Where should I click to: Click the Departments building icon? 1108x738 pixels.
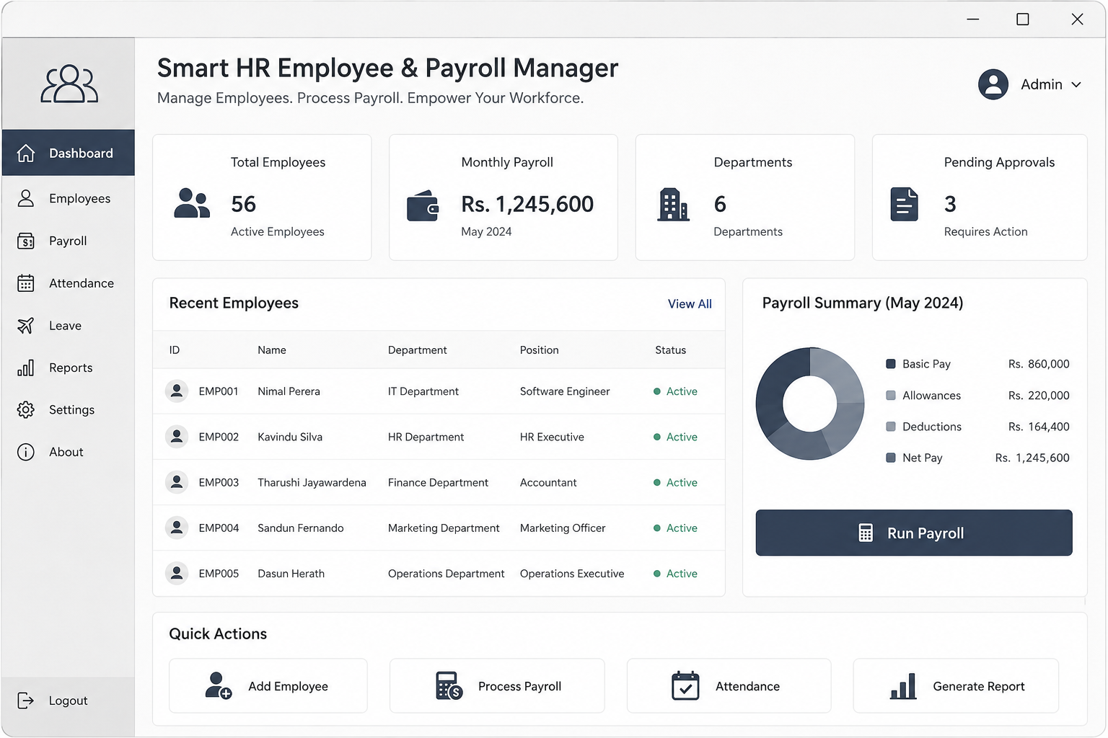[674, 204]
